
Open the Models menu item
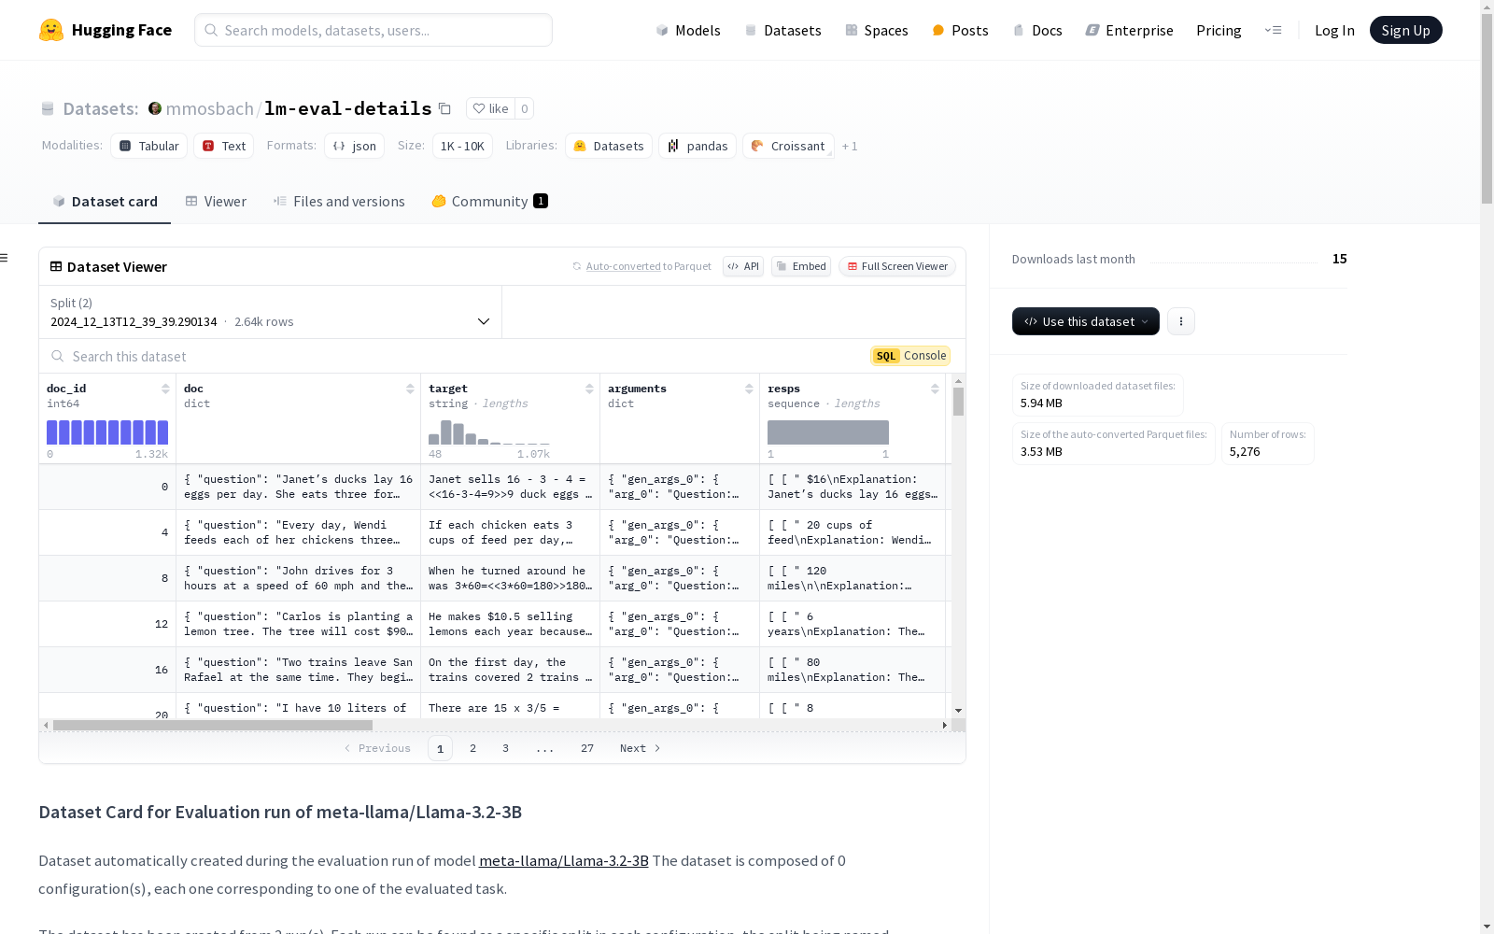coord(688,30)
